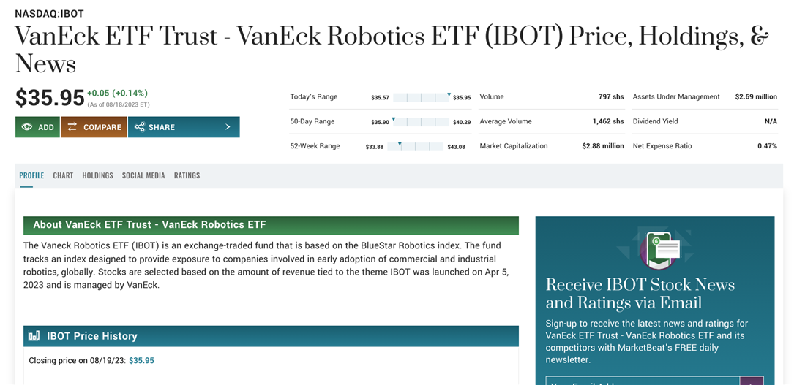Go to the Holdings tab
The width and height of the screenshot is (805, 385).
click(x=97, y=175)
